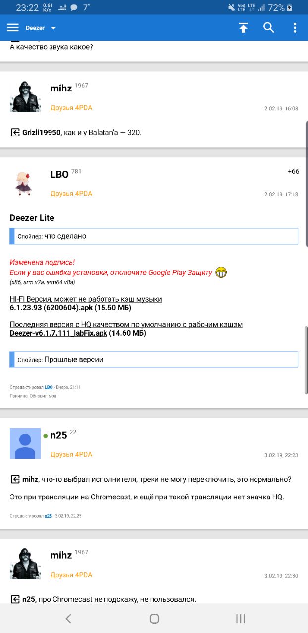
Task: Expand spoiler "что сделано"
Action: point(154,236)
